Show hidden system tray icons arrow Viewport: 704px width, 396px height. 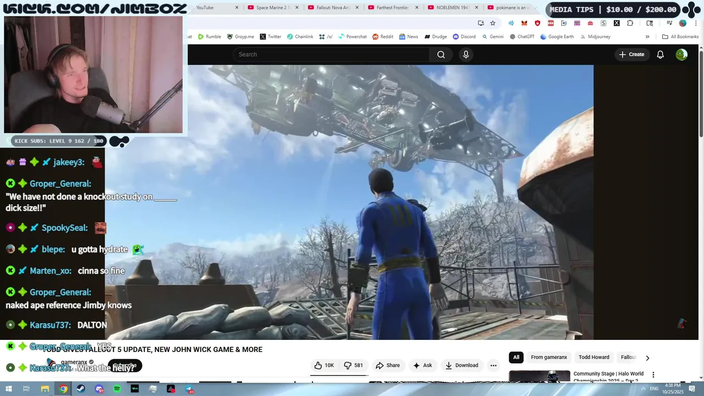tap(643, 388)
